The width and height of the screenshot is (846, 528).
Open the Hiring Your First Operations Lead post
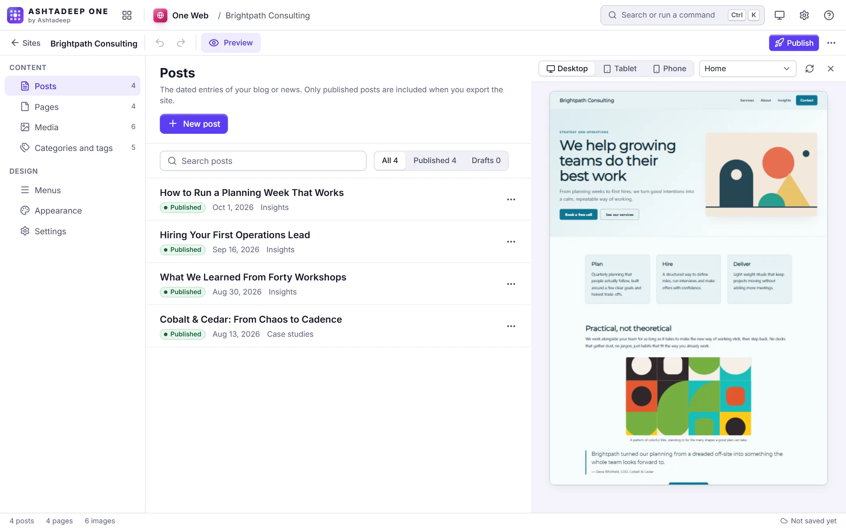click(x=235, y=235)
